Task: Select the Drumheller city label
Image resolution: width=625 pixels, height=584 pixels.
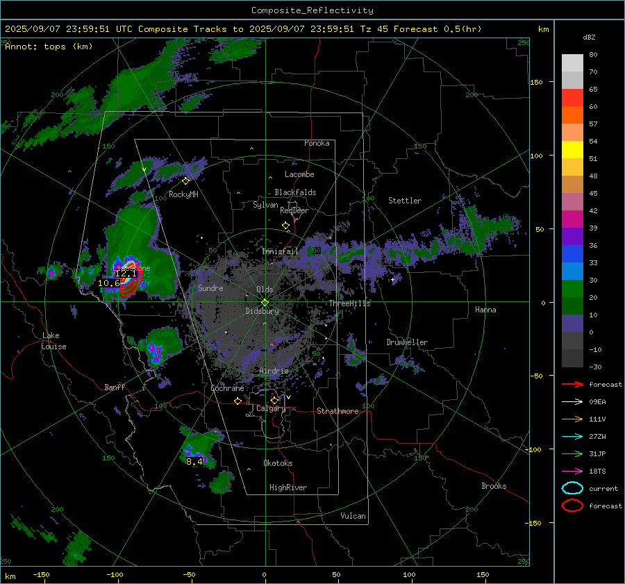Action: tap(407, 342)
